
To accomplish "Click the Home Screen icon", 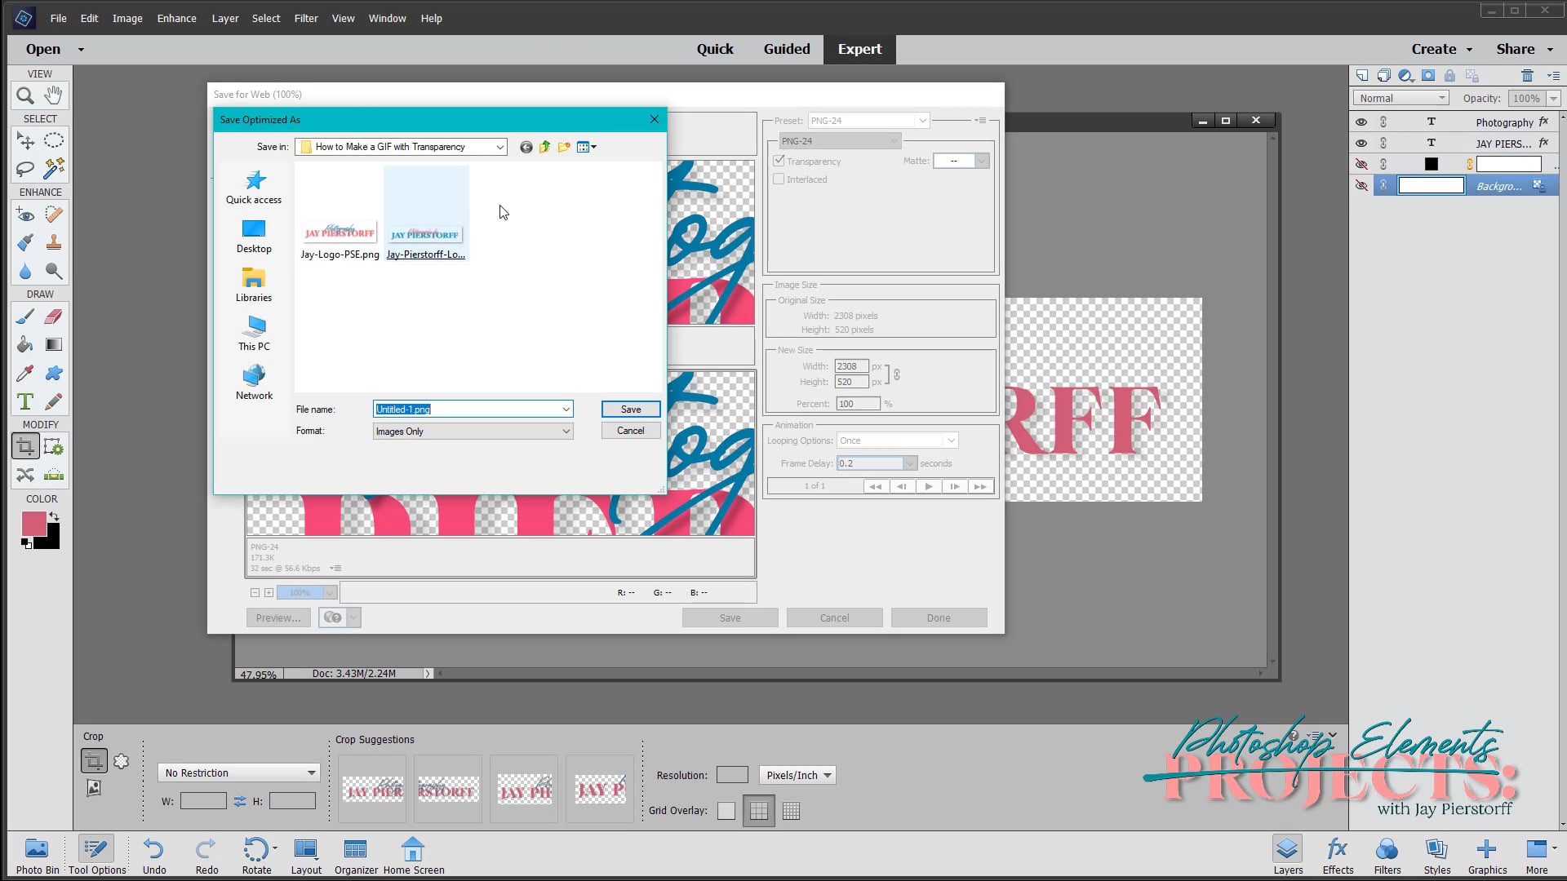I will 413,848.
